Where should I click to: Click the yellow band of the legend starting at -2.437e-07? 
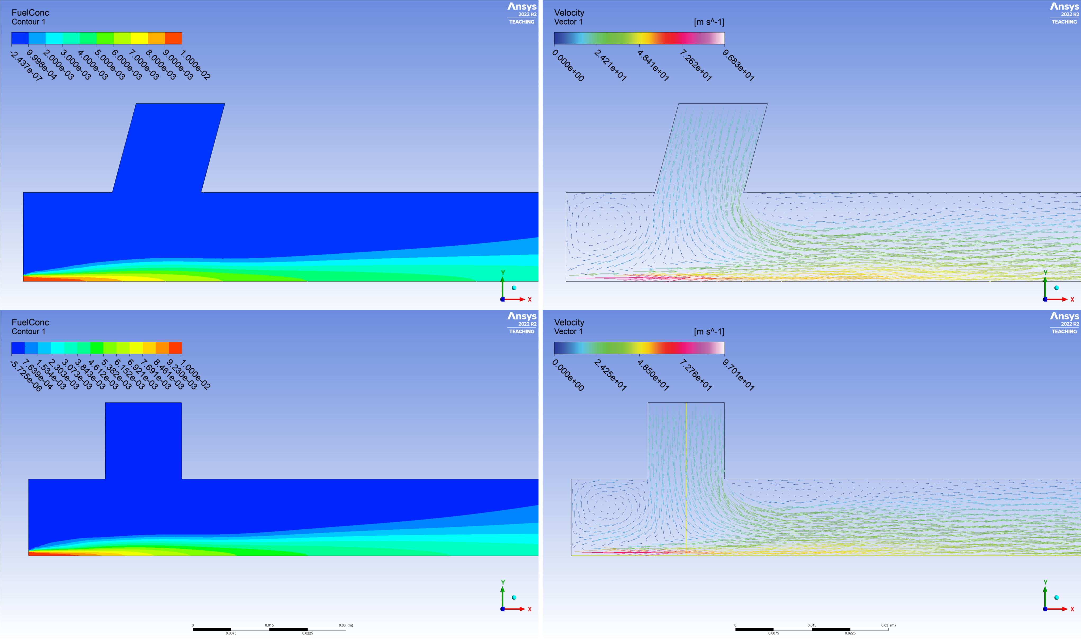(139, 38)
